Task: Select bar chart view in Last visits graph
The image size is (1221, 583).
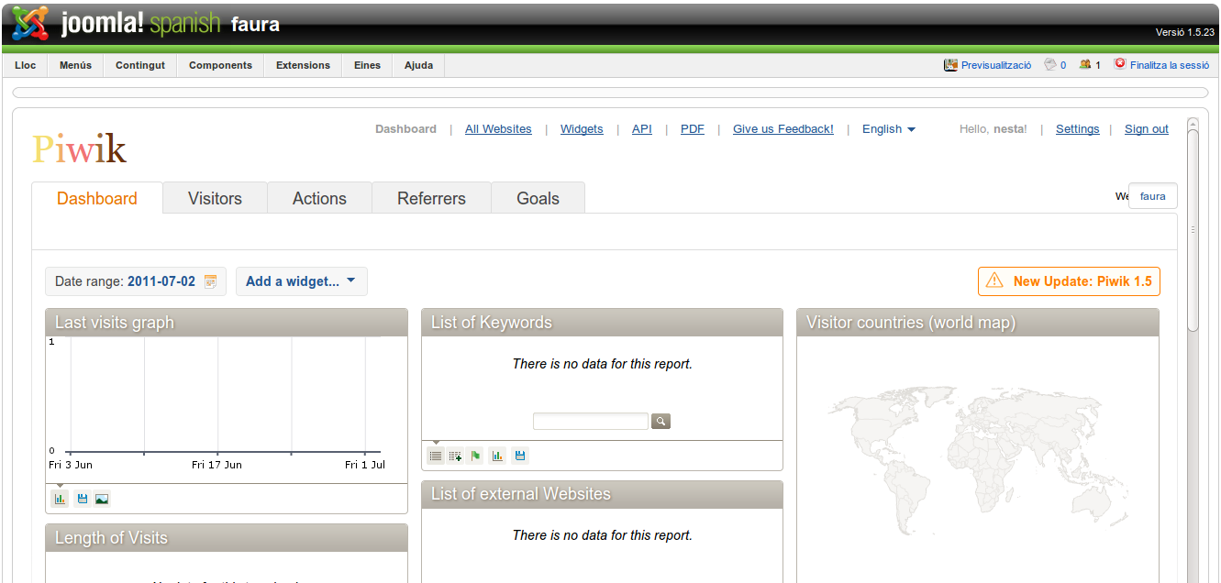Action: click(60, 499)
